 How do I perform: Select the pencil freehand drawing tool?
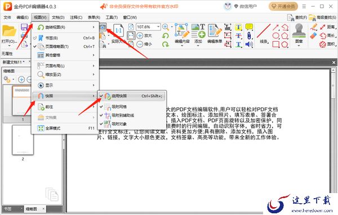pyautogui.click(x=314, y=26)
